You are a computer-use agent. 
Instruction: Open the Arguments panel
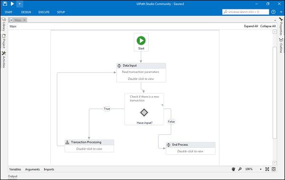click(32, 169)
